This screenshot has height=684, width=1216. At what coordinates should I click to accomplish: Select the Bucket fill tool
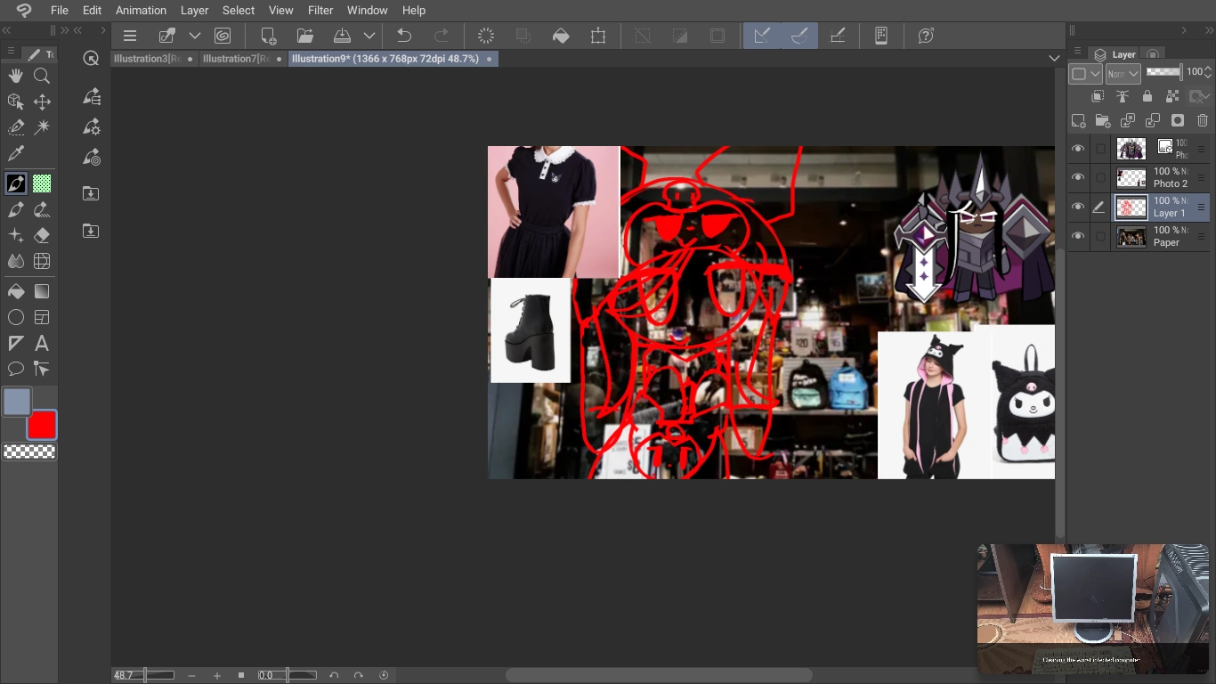[x=15, y=290]
